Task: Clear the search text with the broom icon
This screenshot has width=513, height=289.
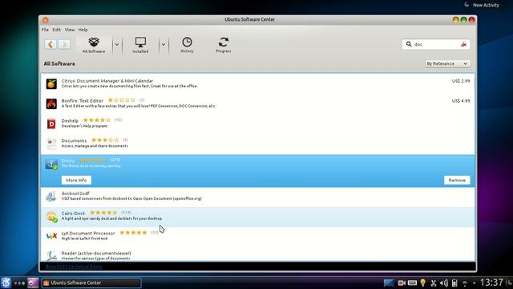Action: tap(463, 44)
